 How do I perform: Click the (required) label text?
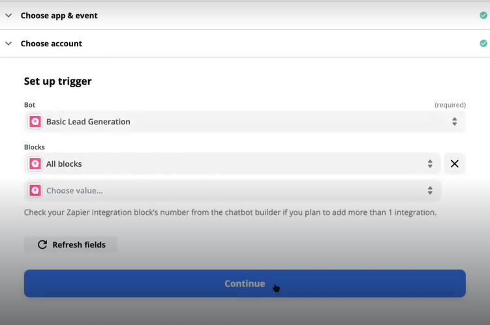450,105
